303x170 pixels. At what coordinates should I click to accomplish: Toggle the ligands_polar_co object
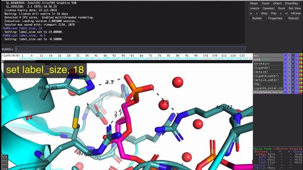tap(268, 88)
